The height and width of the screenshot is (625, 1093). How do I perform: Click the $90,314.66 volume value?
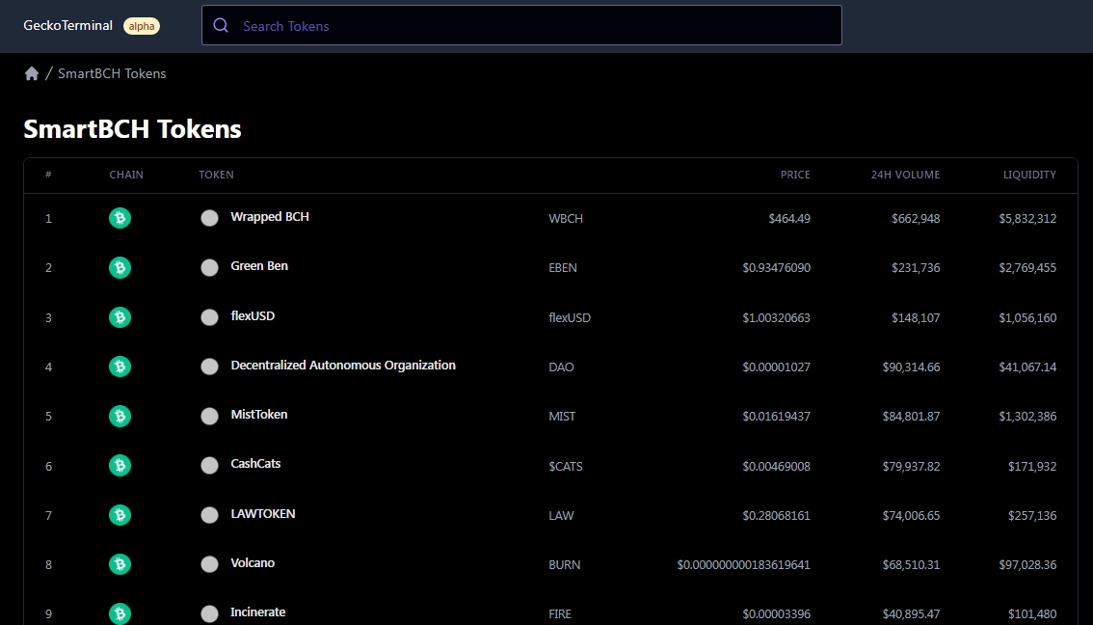[x=911, y=367]
